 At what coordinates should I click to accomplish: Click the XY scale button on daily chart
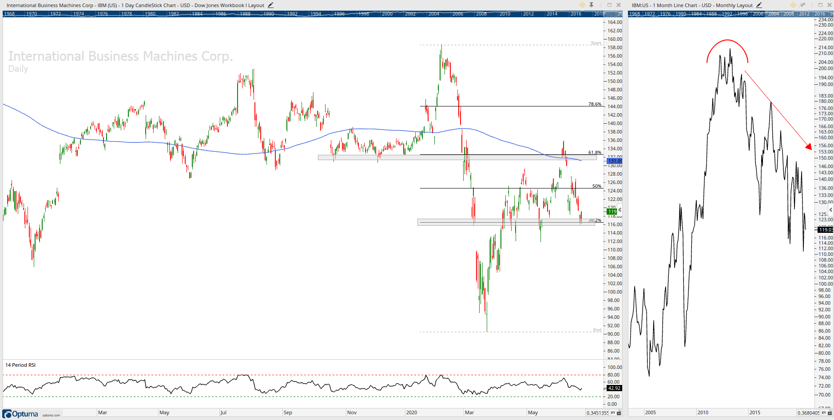click(613, 413)
